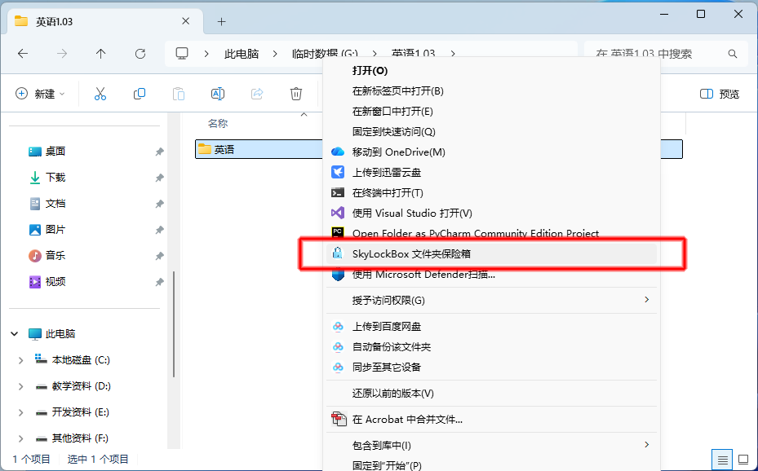The height and width of the screenshot is (471, 758).
Task: Collapse the 此电脑 tree node
Action: [15, 333]
